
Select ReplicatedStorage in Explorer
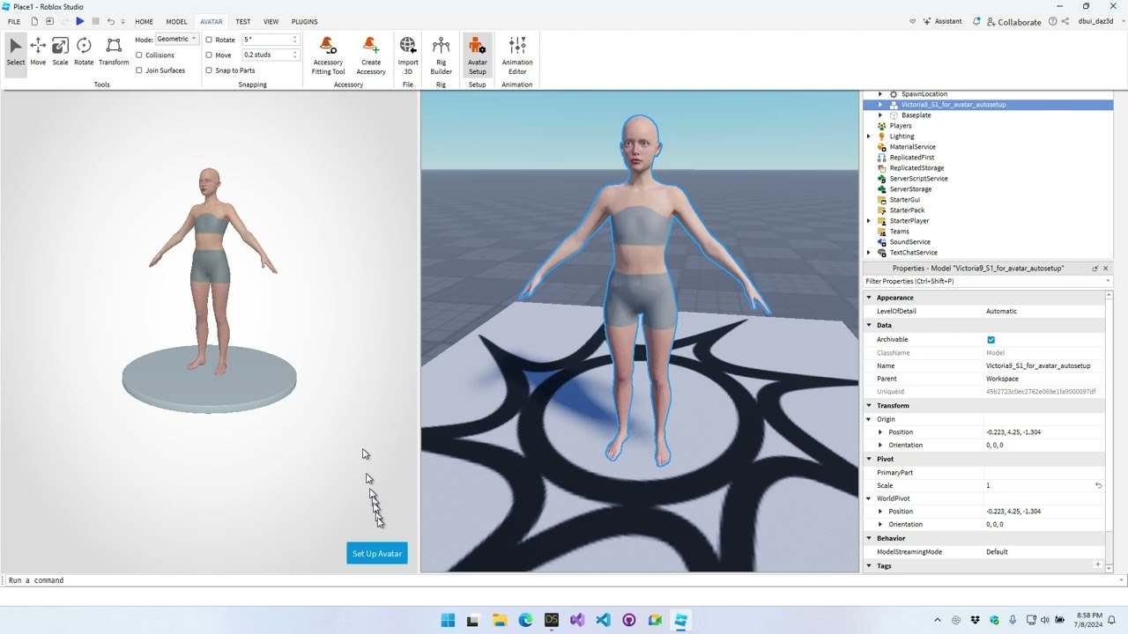pos(916,168)
